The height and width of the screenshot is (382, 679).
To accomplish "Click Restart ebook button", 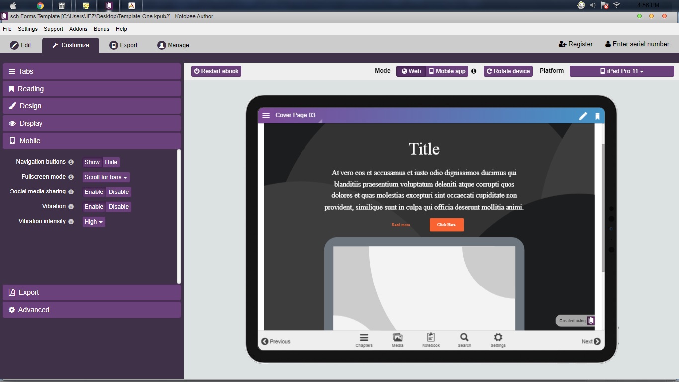I will (x=216, y=71).
